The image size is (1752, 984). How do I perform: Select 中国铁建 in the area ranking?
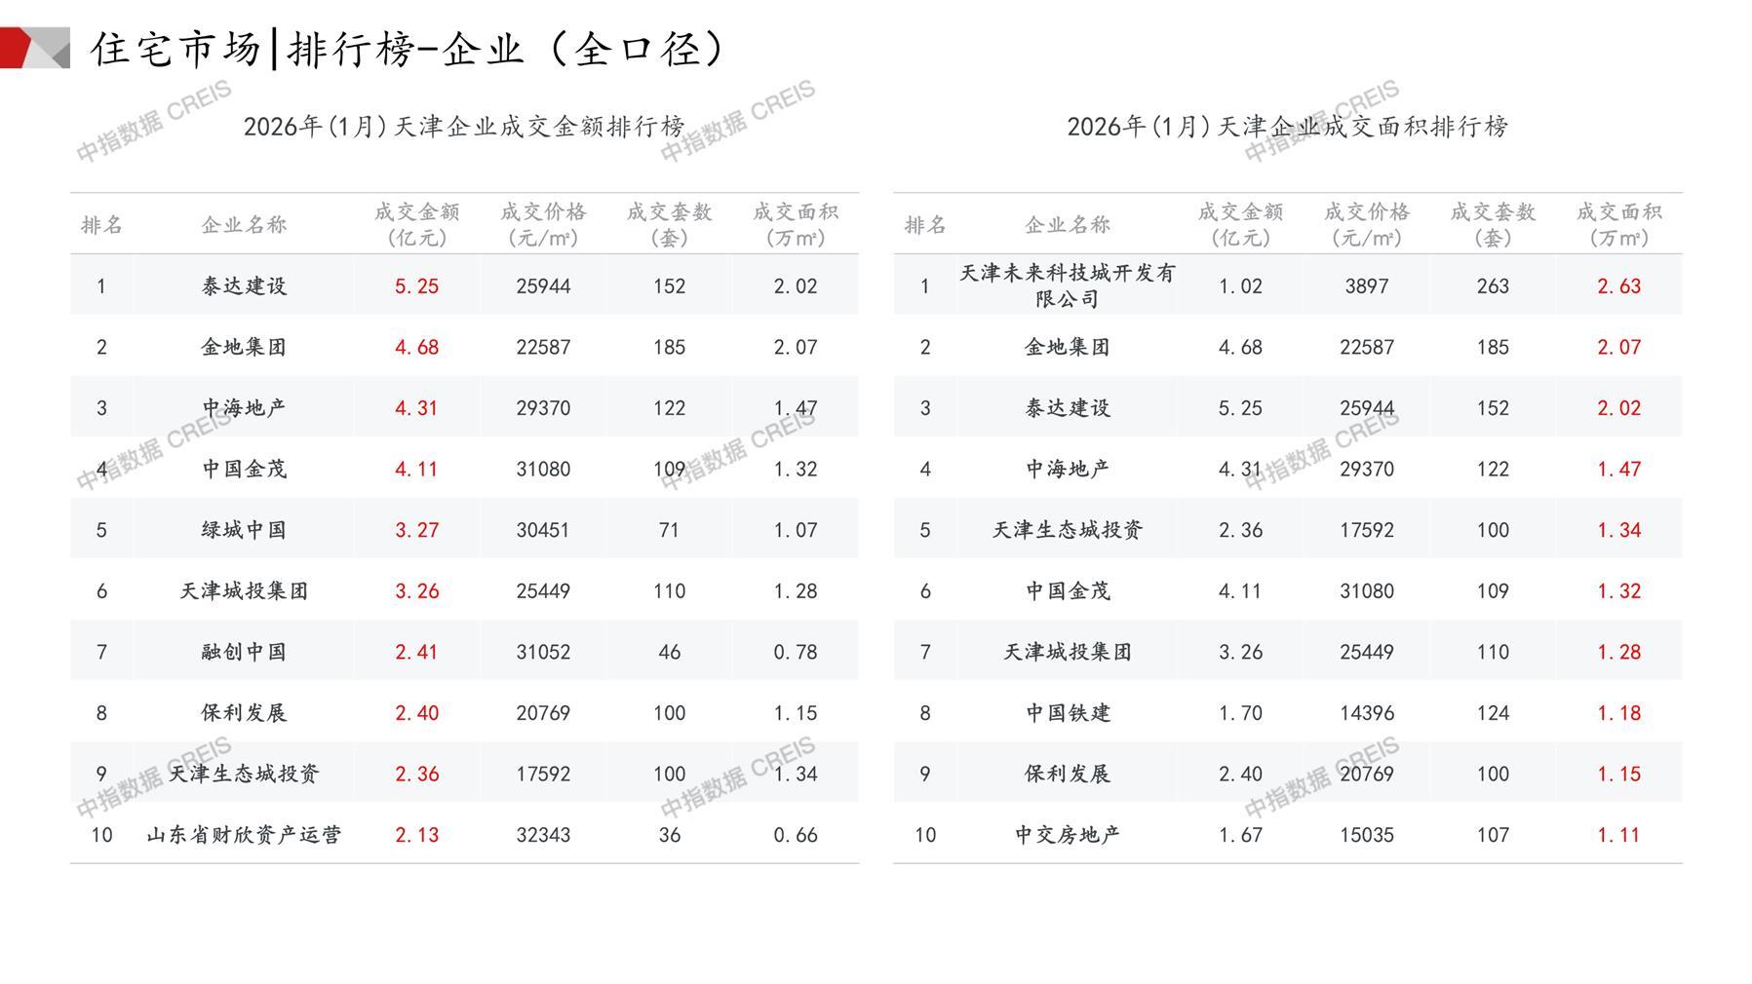click(1068, 713)
